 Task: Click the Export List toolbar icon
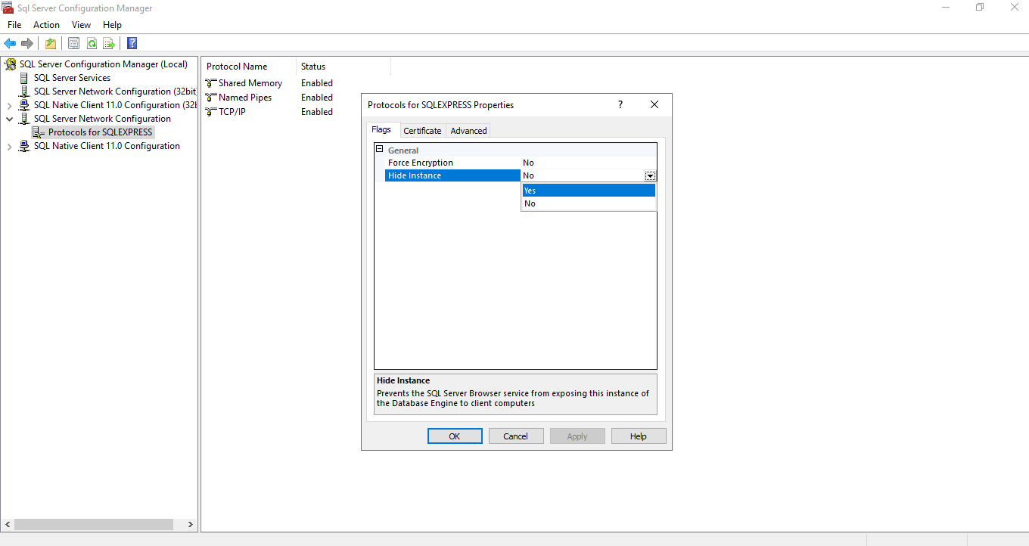pyautogui.click(x=109, y=43)
